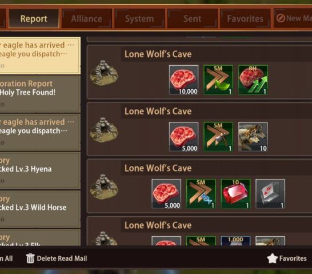Select the 8H meat production boost icon
The width and height of the screenshot is (312, 274).
point(253,80)
